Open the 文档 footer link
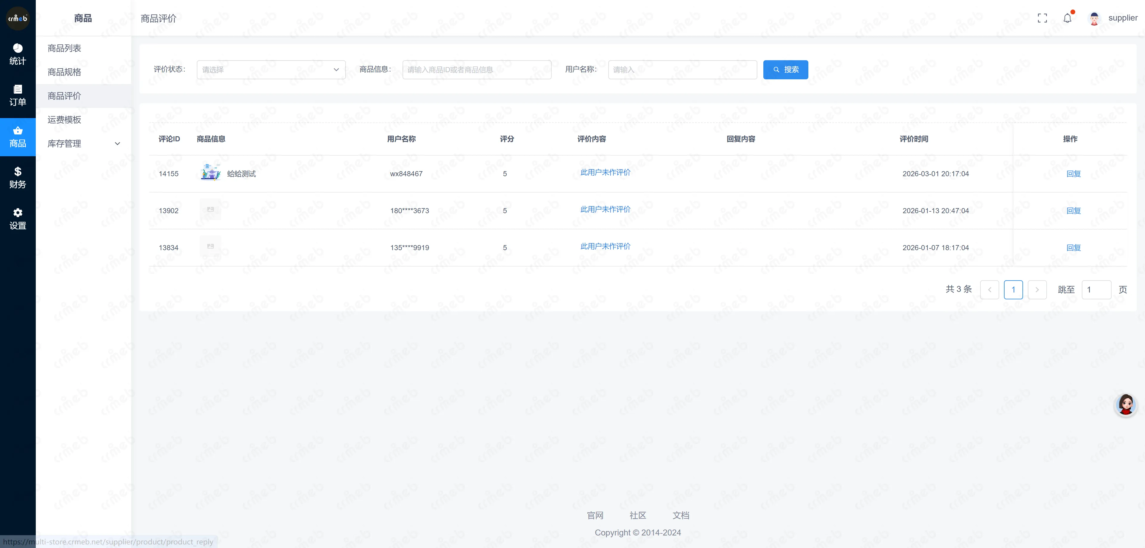 tap(681, 516)
